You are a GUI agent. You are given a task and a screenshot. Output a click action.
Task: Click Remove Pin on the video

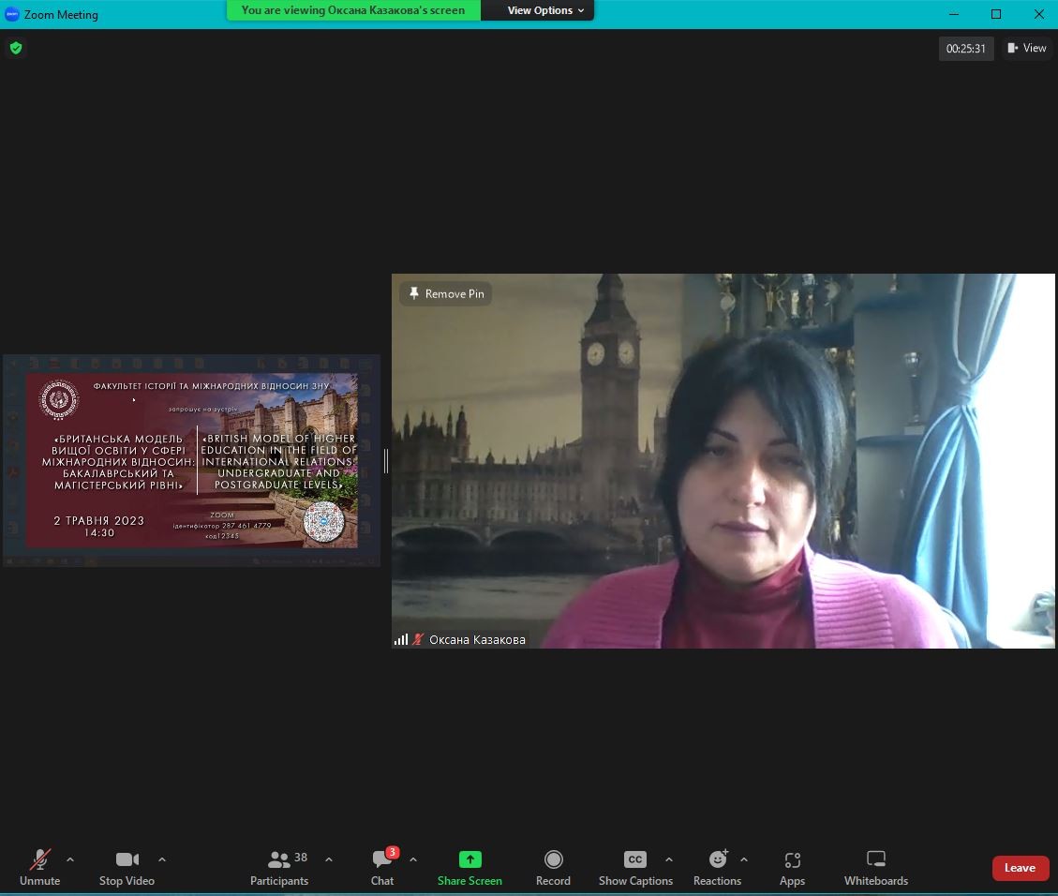tap(446, 293)
